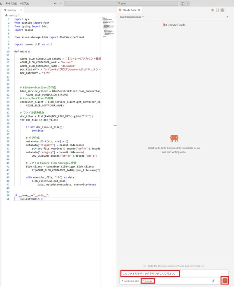Screen dimensions: 234x287
Task: Click the Claude Code spark icon in the editor toolbar
Action: click(x=212, y=10)
